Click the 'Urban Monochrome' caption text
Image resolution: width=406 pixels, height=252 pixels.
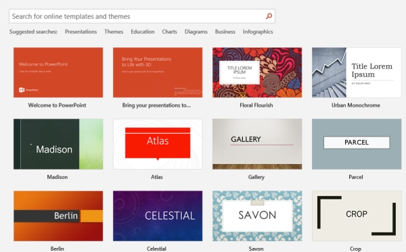click(x=356, y=105)
